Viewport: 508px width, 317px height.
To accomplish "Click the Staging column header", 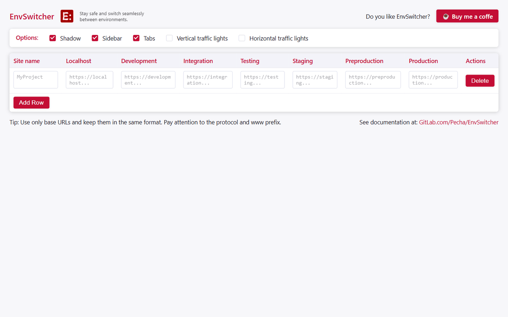I will (302, 61).
